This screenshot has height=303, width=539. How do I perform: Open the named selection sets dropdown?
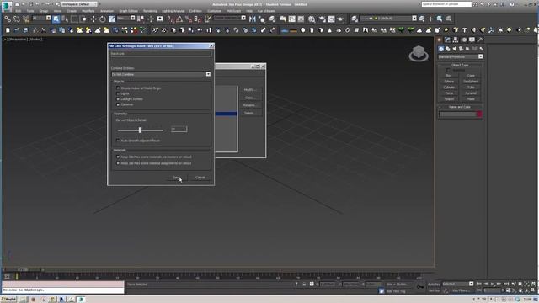[230, 18]
